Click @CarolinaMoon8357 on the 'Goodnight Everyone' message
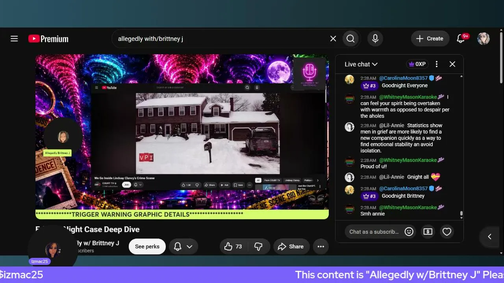504x283 pixels. [403, 78]
